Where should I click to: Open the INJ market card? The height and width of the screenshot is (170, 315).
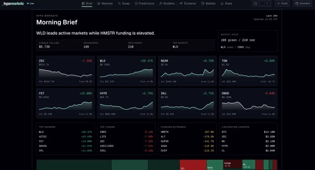click(187, 103)
